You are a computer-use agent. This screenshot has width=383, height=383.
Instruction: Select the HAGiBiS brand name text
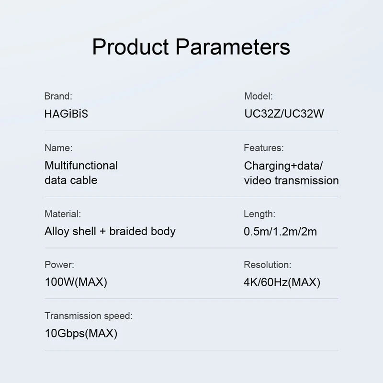(66, 114)
